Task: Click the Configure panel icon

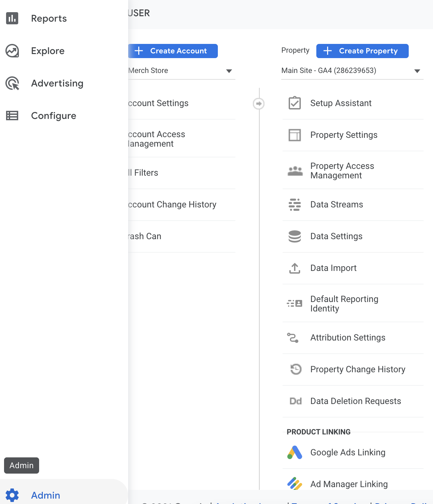Action: tap(12, 116)
